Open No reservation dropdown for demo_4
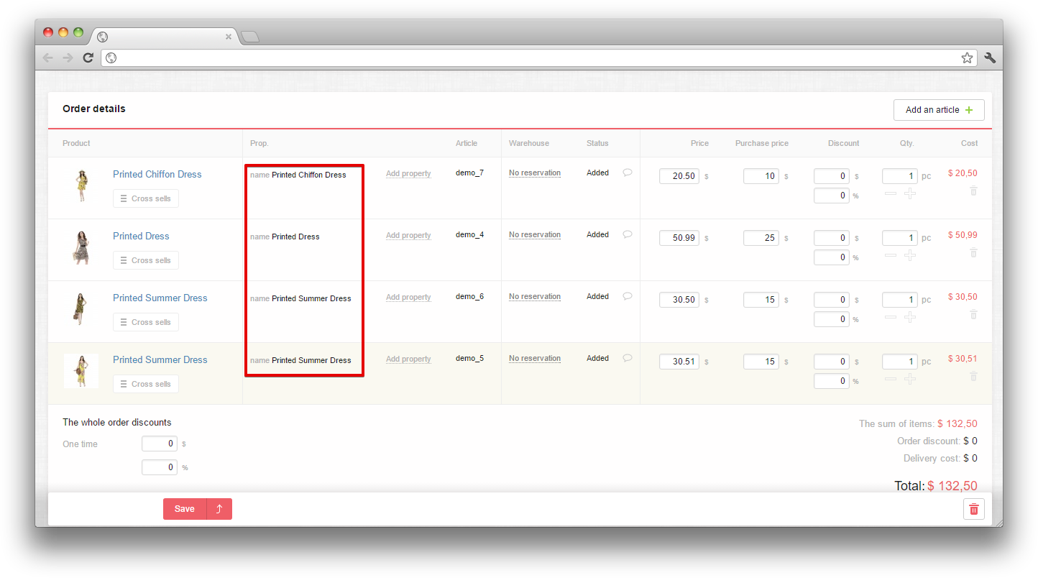Viewport: 1038px width, 578px height. [535, 234]
